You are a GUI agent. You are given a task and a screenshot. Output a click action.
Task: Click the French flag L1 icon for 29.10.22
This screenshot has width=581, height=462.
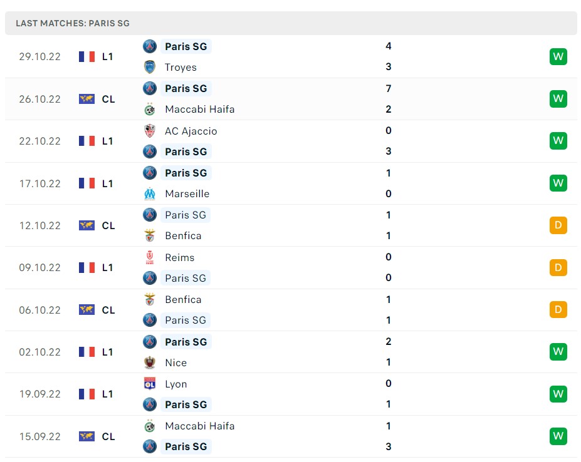click(86, 56)
